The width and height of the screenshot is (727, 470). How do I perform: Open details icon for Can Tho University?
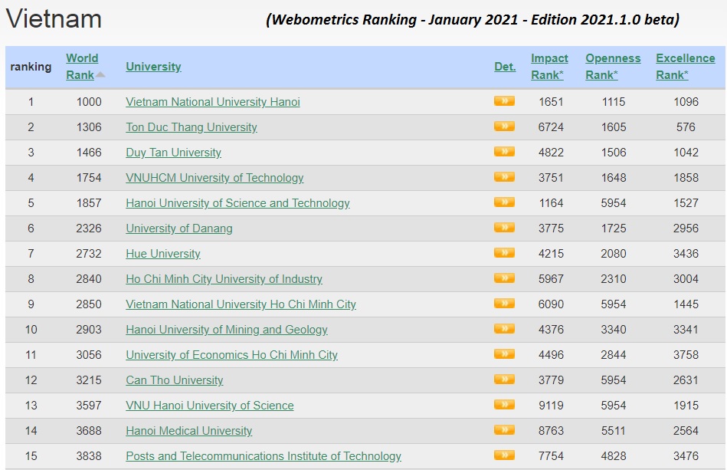click(504, 380)
